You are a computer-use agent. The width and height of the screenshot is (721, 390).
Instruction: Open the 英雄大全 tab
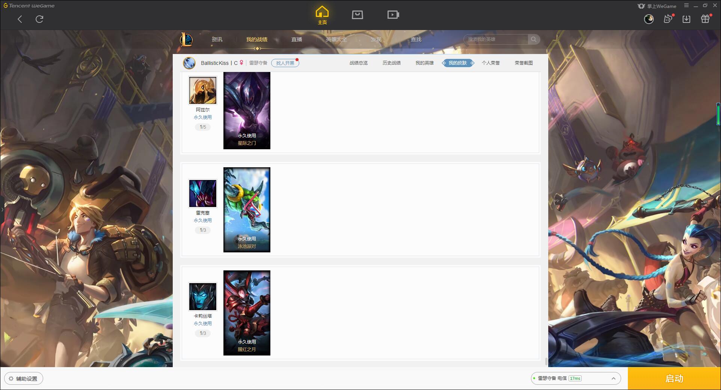(336, 39)
